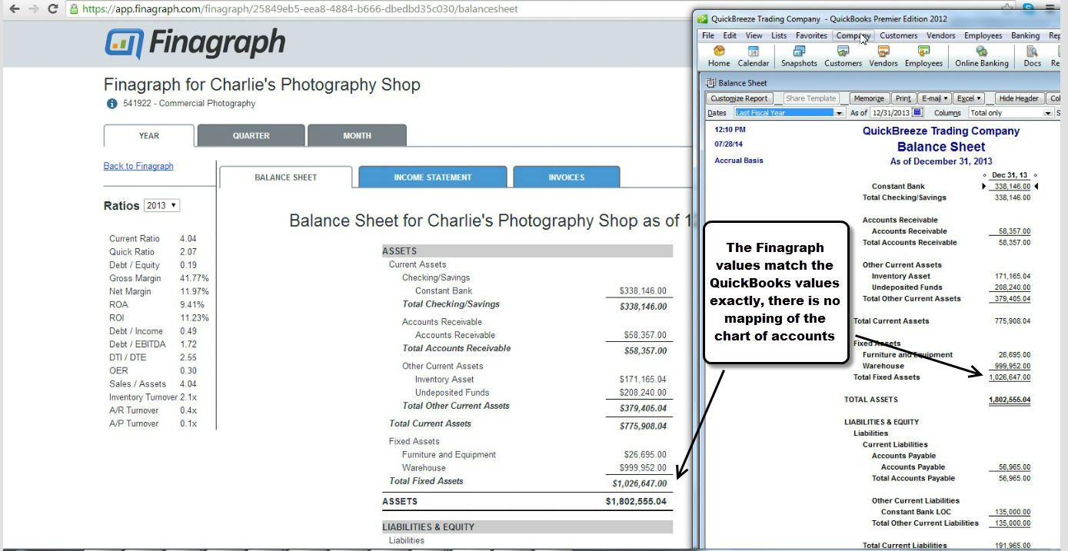The height and width of the screenshot is (551, 1068).
Task: Select the BALANCE SHEET tab
Action: (x=286, y=178)
